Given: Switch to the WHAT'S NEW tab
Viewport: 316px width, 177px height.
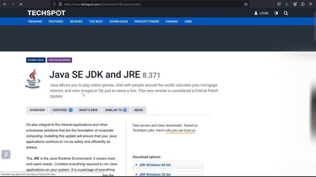Looking at the screenshot, I should tap(88, 110).
